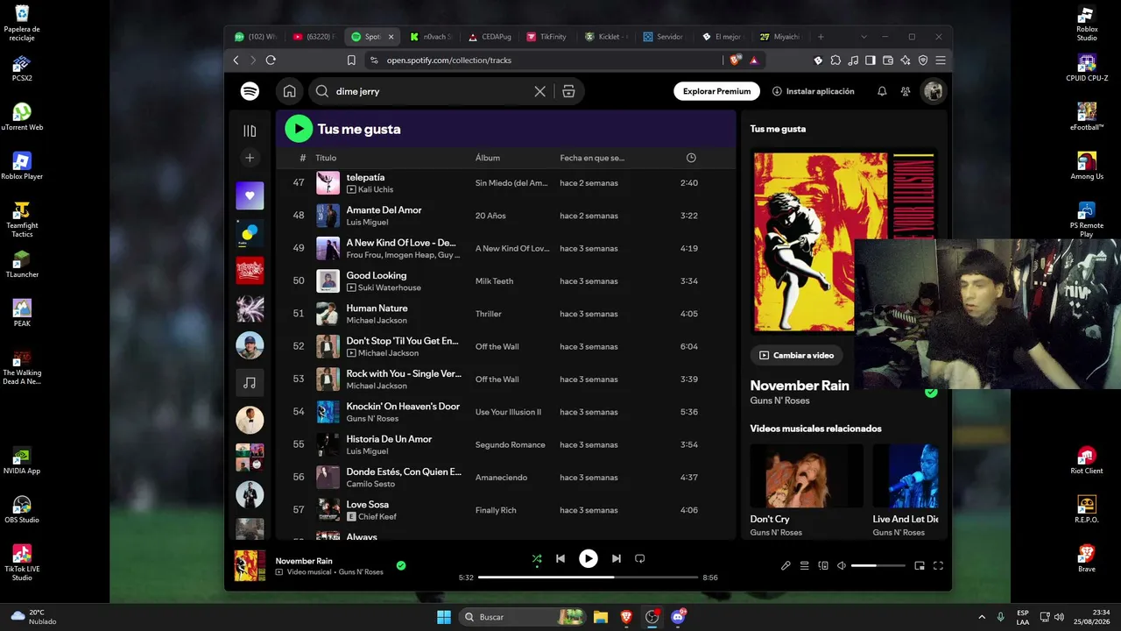Reload the Spotify page
The image size is (1121, 631).
pos(271,60)
